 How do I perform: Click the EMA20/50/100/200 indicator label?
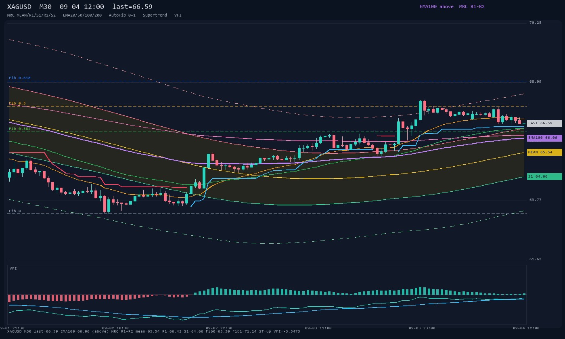(82, 15)
